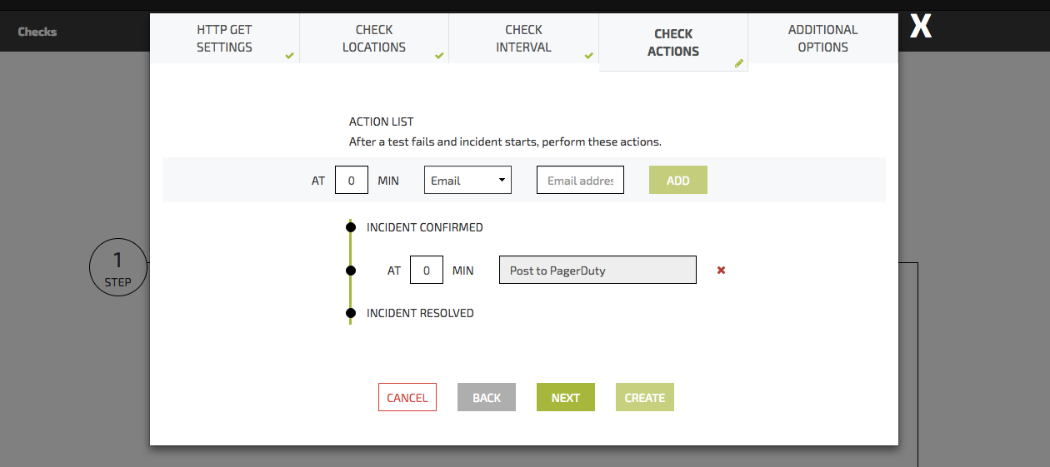Click the checkmark on Check Interval tab

588,56
